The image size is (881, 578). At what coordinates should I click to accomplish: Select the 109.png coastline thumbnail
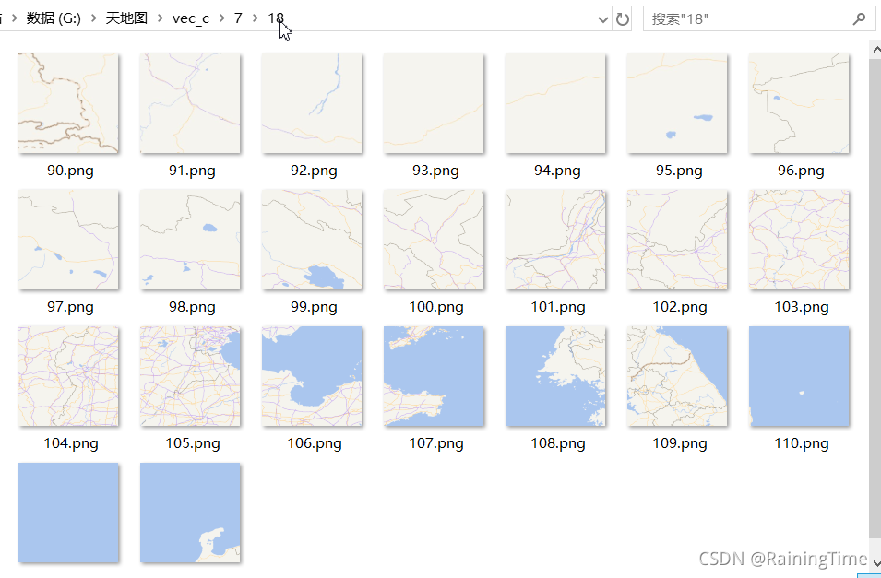(x=677, y=376)
